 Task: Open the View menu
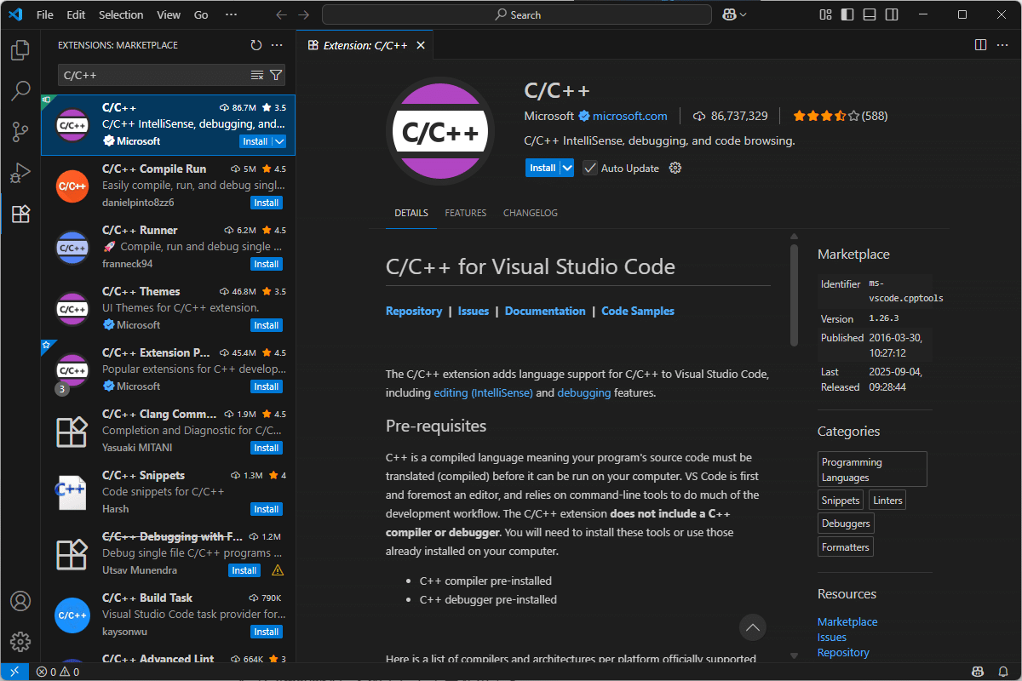coord(168,14)
